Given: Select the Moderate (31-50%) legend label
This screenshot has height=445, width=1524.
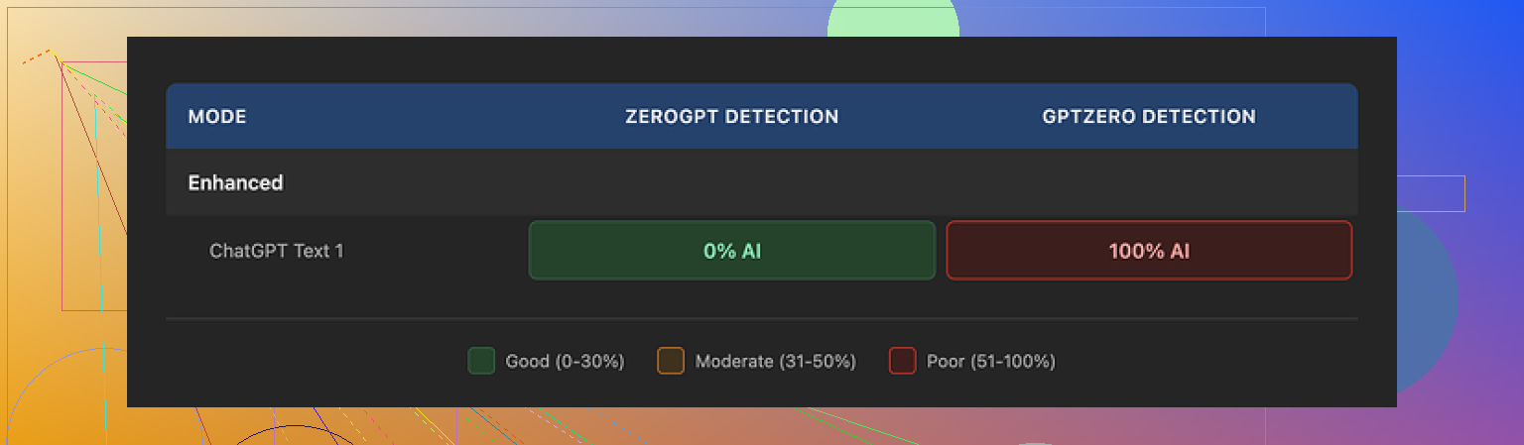Looking at the screenshot, I should click(775, 362).
